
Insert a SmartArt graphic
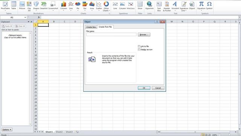coord(44,6)
